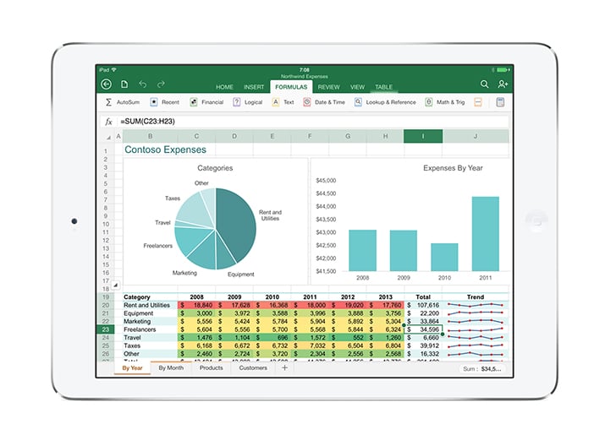This screenshot has width=616, height=435.
Task: Select the By Year sheet tab
Action: (x=132, y=368)
